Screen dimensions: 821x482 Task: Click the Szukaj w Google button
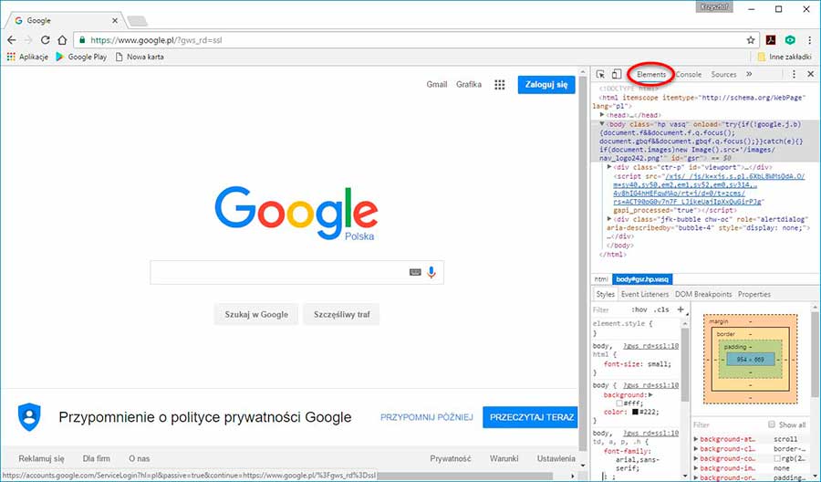(x=256, y=314)
